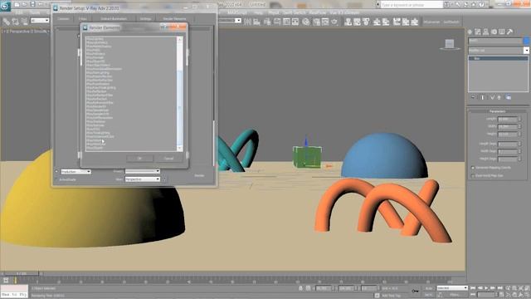Open the Selected key filter dropdown
Image resolution: width=531 pixels, height=299 pixels.
(452, 288)
